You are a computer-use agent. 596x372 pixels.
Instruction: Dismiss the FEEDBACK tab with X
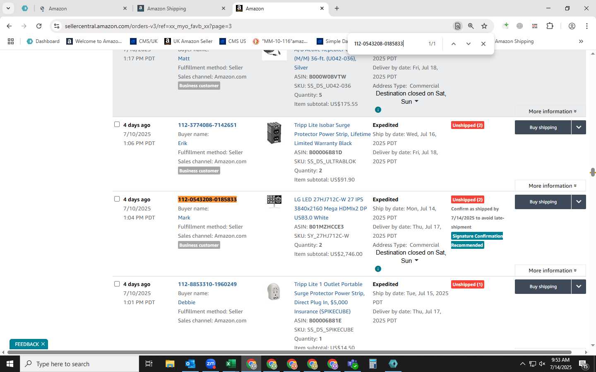tap(43, 344)
